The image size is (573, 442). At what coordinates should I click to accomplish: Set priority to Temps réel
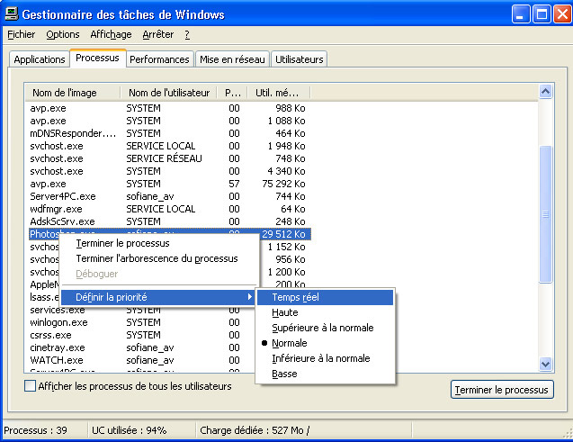point(325,297)
